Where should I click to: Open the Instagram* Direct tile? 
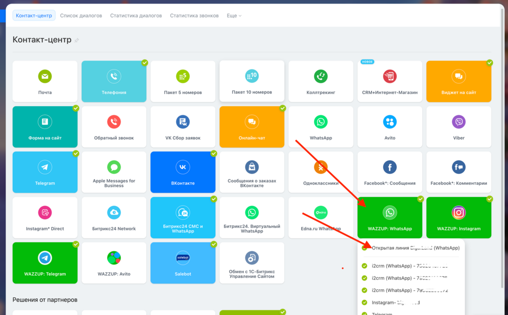click(45, 217)
